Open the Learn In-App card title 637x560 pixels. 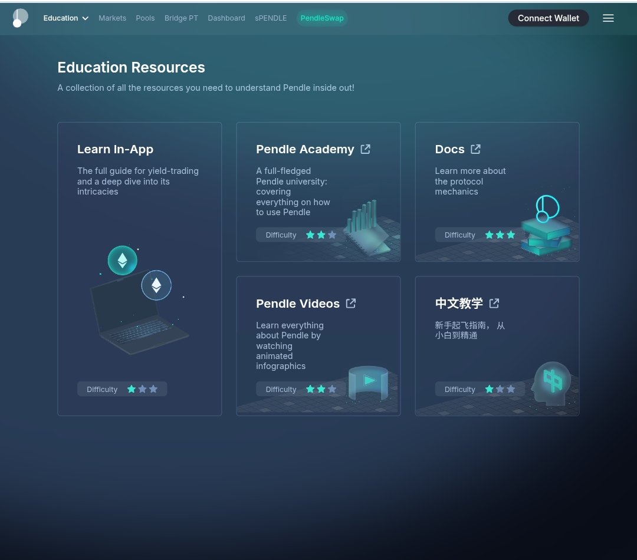tap(116, 149)
